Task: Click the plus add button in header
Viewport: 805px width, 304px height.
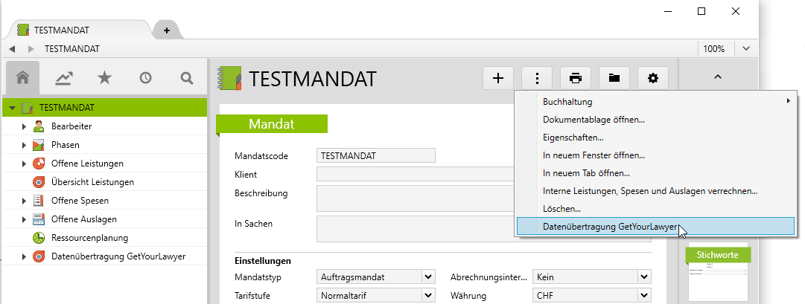Action: [498, 79]
